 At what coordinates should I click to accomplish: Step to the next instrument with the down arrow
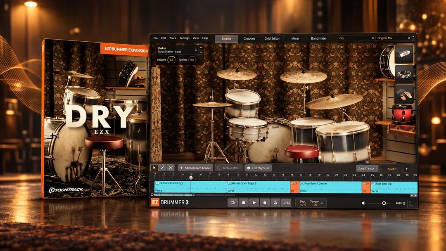click(x=201, y=52)
